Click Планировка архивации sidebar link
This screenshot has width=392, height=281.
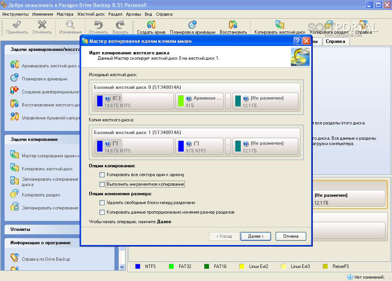[x=44, y=79]
